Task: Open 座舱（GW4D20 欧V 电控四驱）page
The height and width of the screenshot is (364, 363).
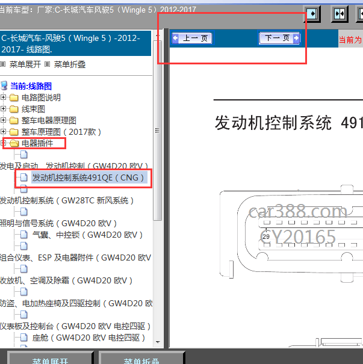Action: point(88,338)
